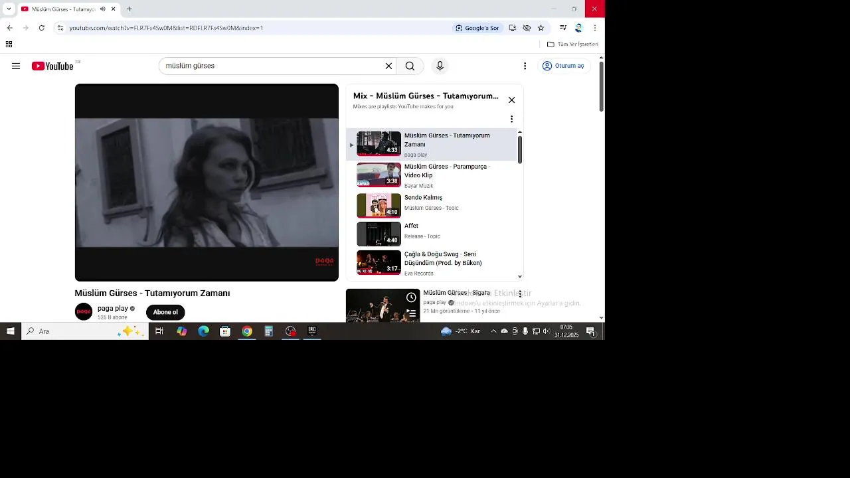Image resolution: width=850 pixels, height=478 pixels.
Task: Open Task View on the taskbar
Action: pos(159,331)
